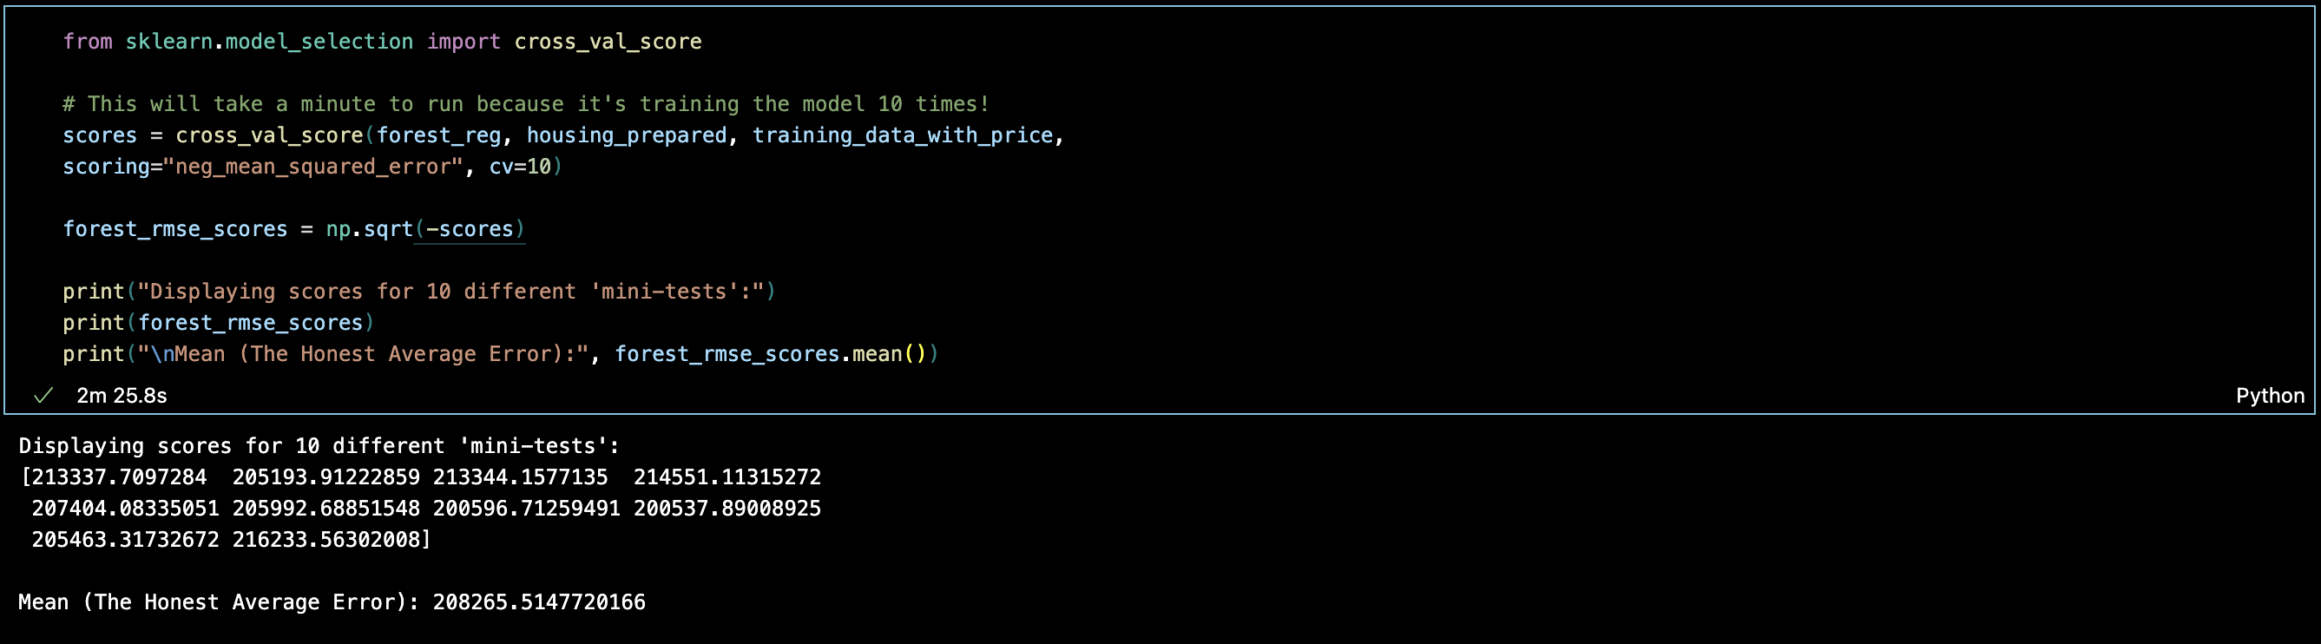Open the Python language mode selector

(2269, 396)
